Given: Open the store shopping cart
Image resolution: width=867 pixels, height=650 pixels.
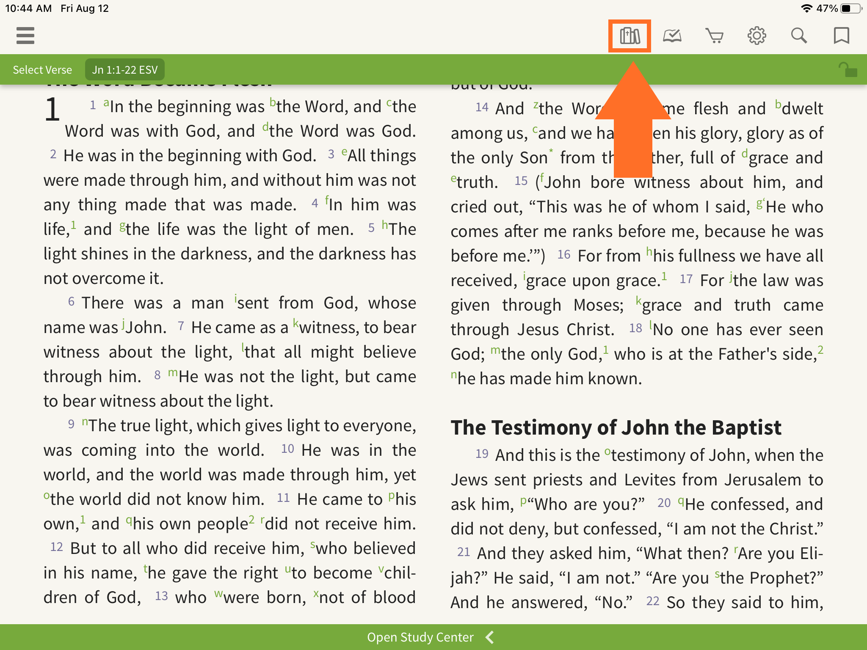Looking at the screenshot, I should (x=714, y=36).
